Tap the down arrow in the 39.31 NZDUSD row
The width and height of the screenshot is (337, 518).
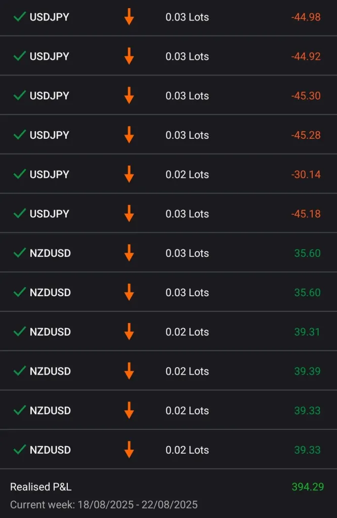[129, 332]
